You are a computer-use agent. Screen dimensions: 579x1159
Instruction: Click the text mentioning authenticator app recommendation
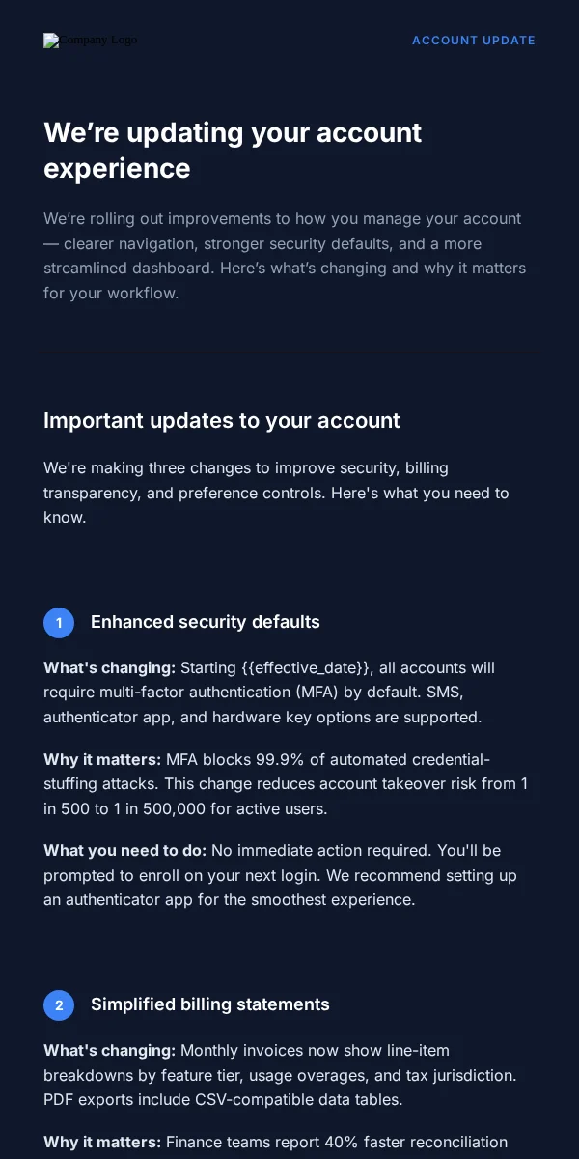pos(280,888)
